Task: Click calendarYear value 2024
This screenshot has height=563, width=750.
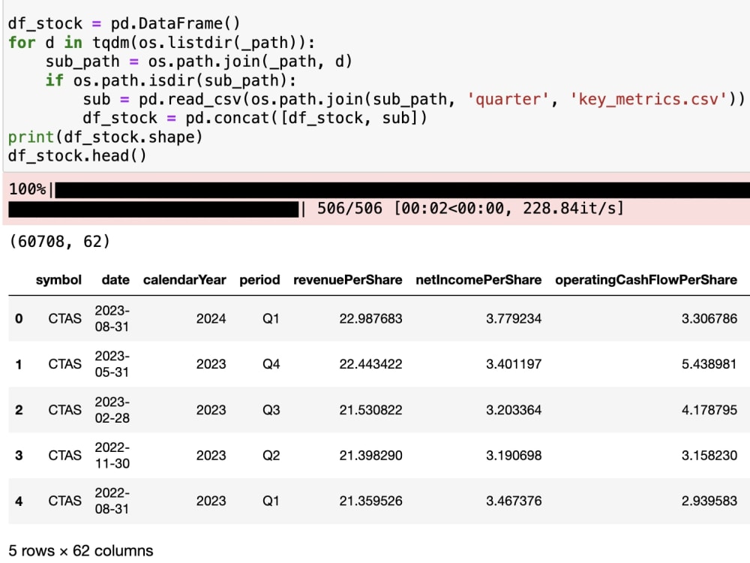Action: [x=211, y=319]
